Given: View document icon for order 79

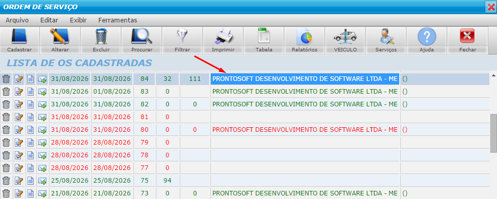Looking at the screenshot, I should tap(31, 143).
